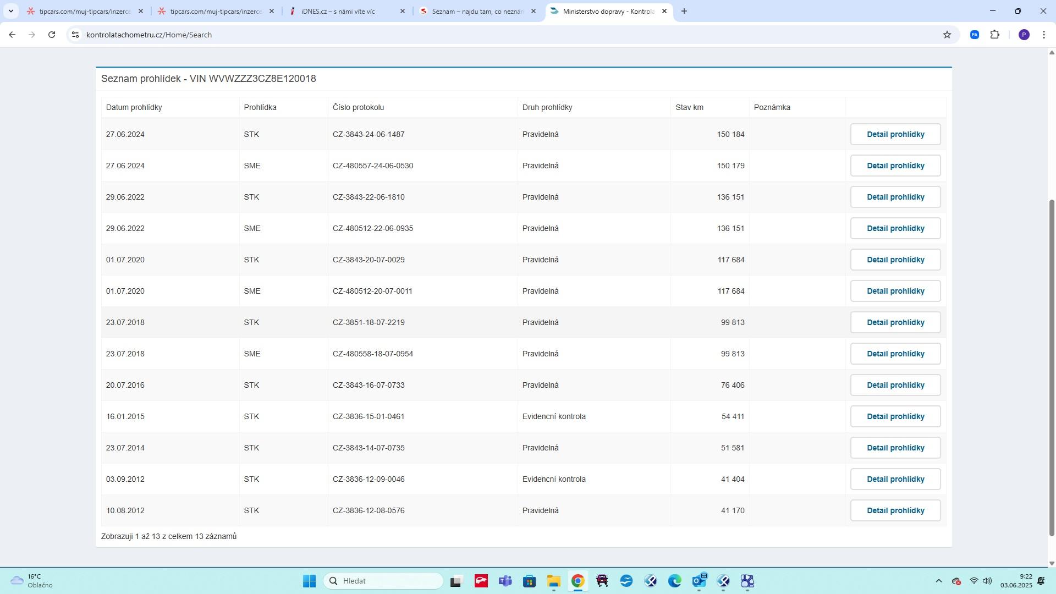Viewport: 1056px width, 594px height.
Task: Open Detail prohlídky for protocol CZ-3843-24-06-1487
Action: pyautogui.click(x=895, y=134)
